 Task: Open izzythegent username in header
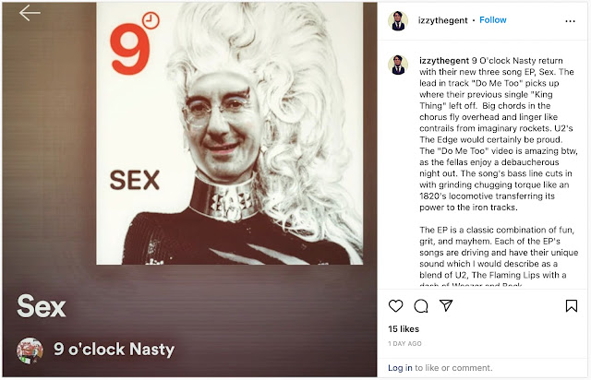point(442,20)
